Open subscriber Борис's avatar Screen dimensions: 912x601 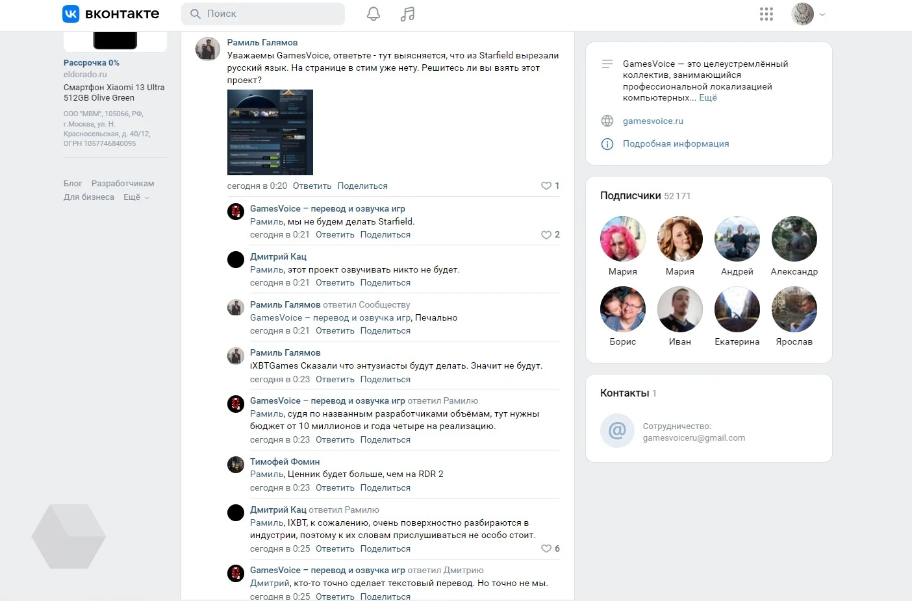[x=623, y=309]
